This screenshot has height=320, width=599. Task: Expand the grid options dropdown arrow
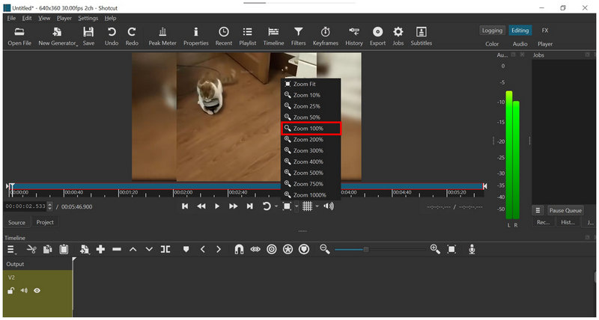(x=317, y=206)
